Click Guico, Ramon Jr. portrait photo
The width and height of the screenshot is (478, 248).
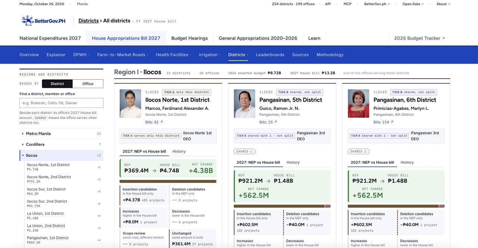(245, 104)
